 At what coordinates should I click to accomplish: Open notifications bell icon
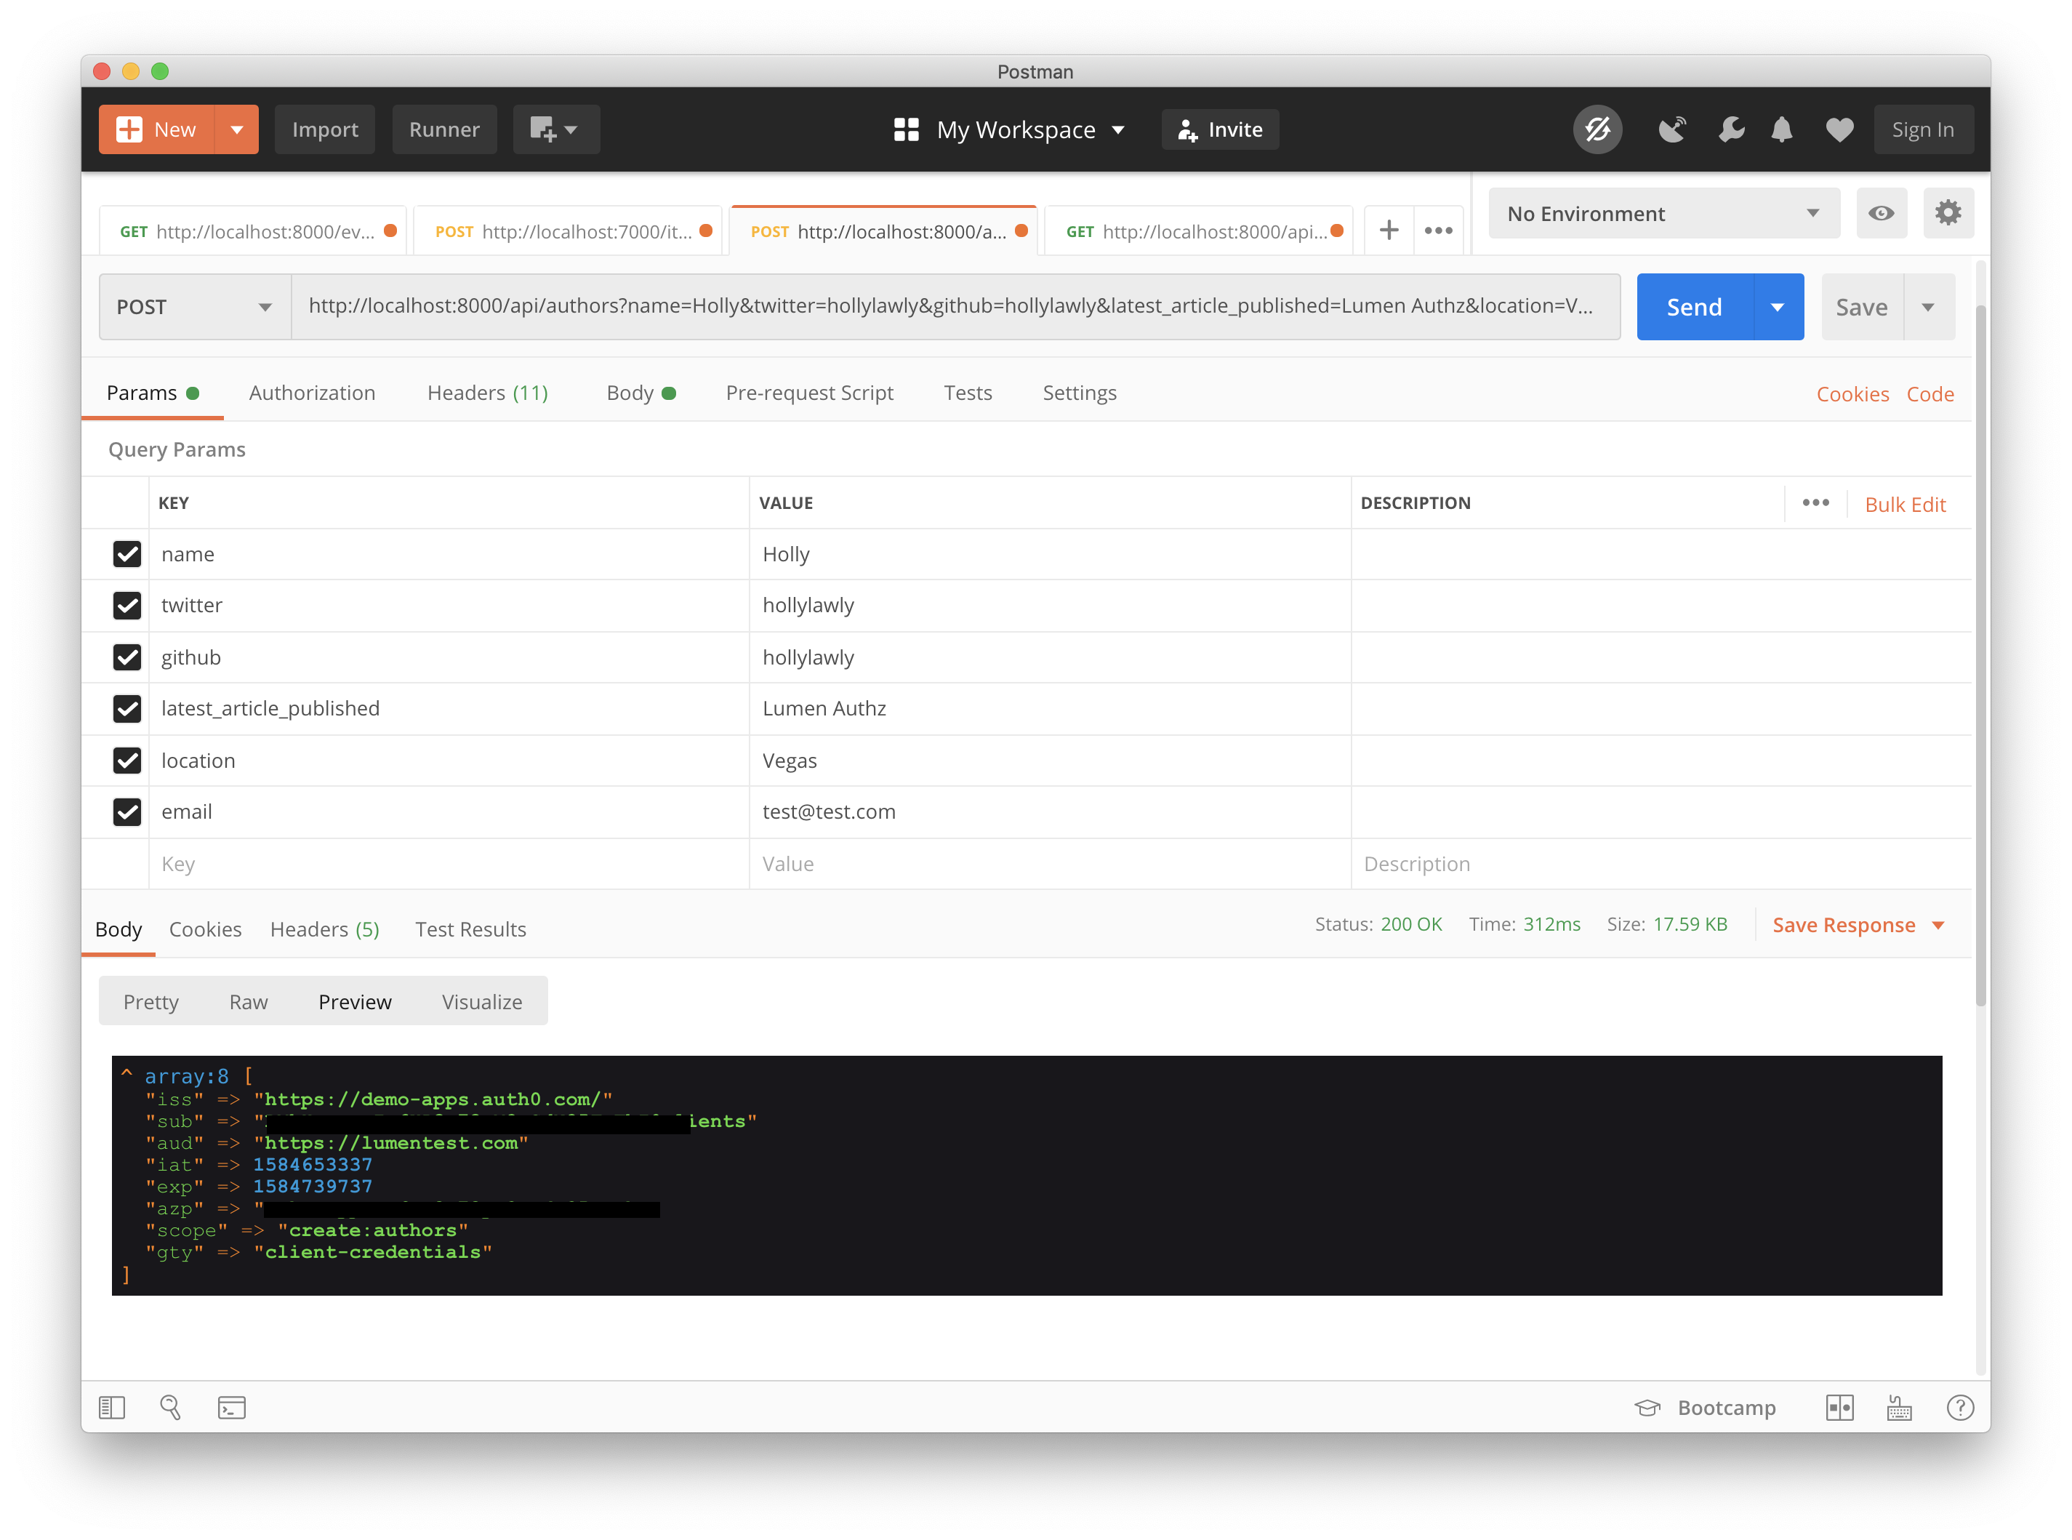click(x=1781, y=129)
